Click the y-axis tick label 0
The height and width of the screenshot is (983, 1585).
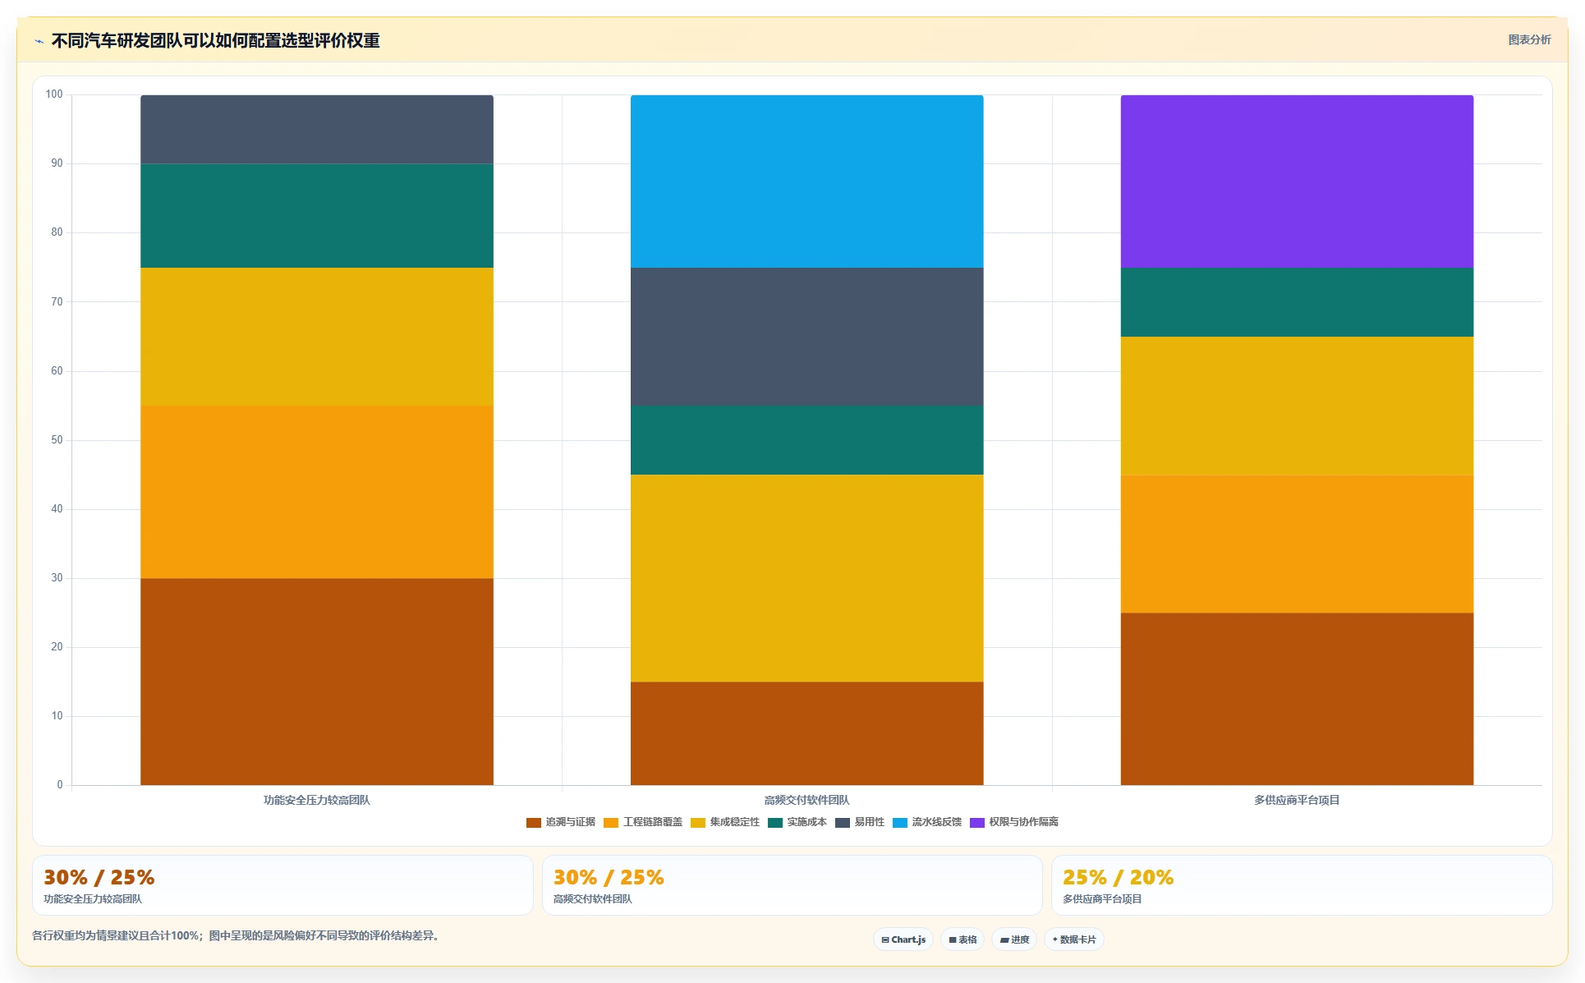(60, 785)
